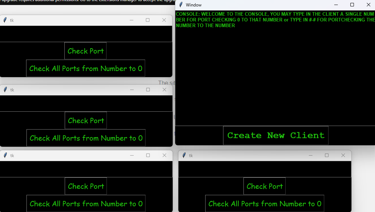375x212 pixels.
Task: Maximize the console Window
Action: pyautogui.click(x=352, y=5)
